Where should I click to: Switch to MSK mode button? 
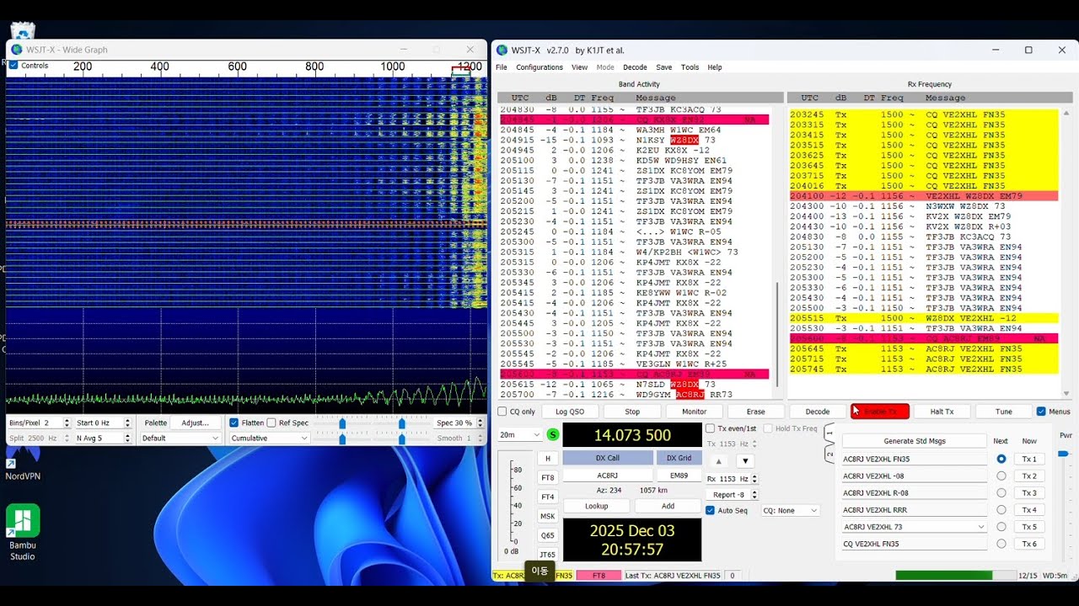pyautogui.click(x=548, y=516)
